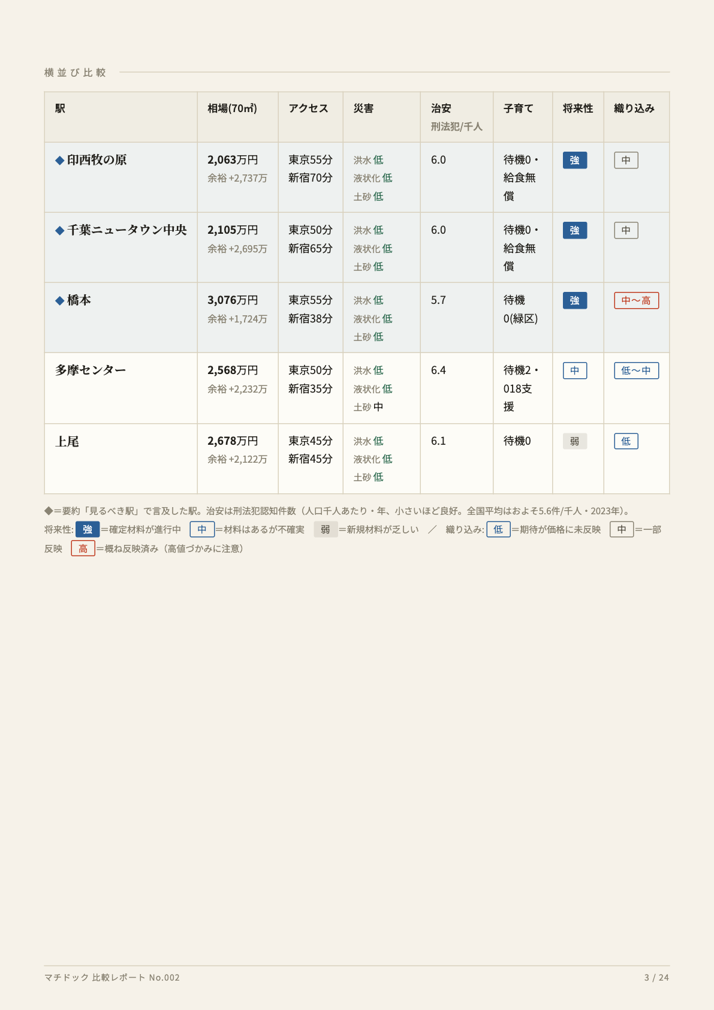Viewport: 714px width, 1010px height.
Task: Click the red 中〜高 badge for 橋本
Action: 636,300
